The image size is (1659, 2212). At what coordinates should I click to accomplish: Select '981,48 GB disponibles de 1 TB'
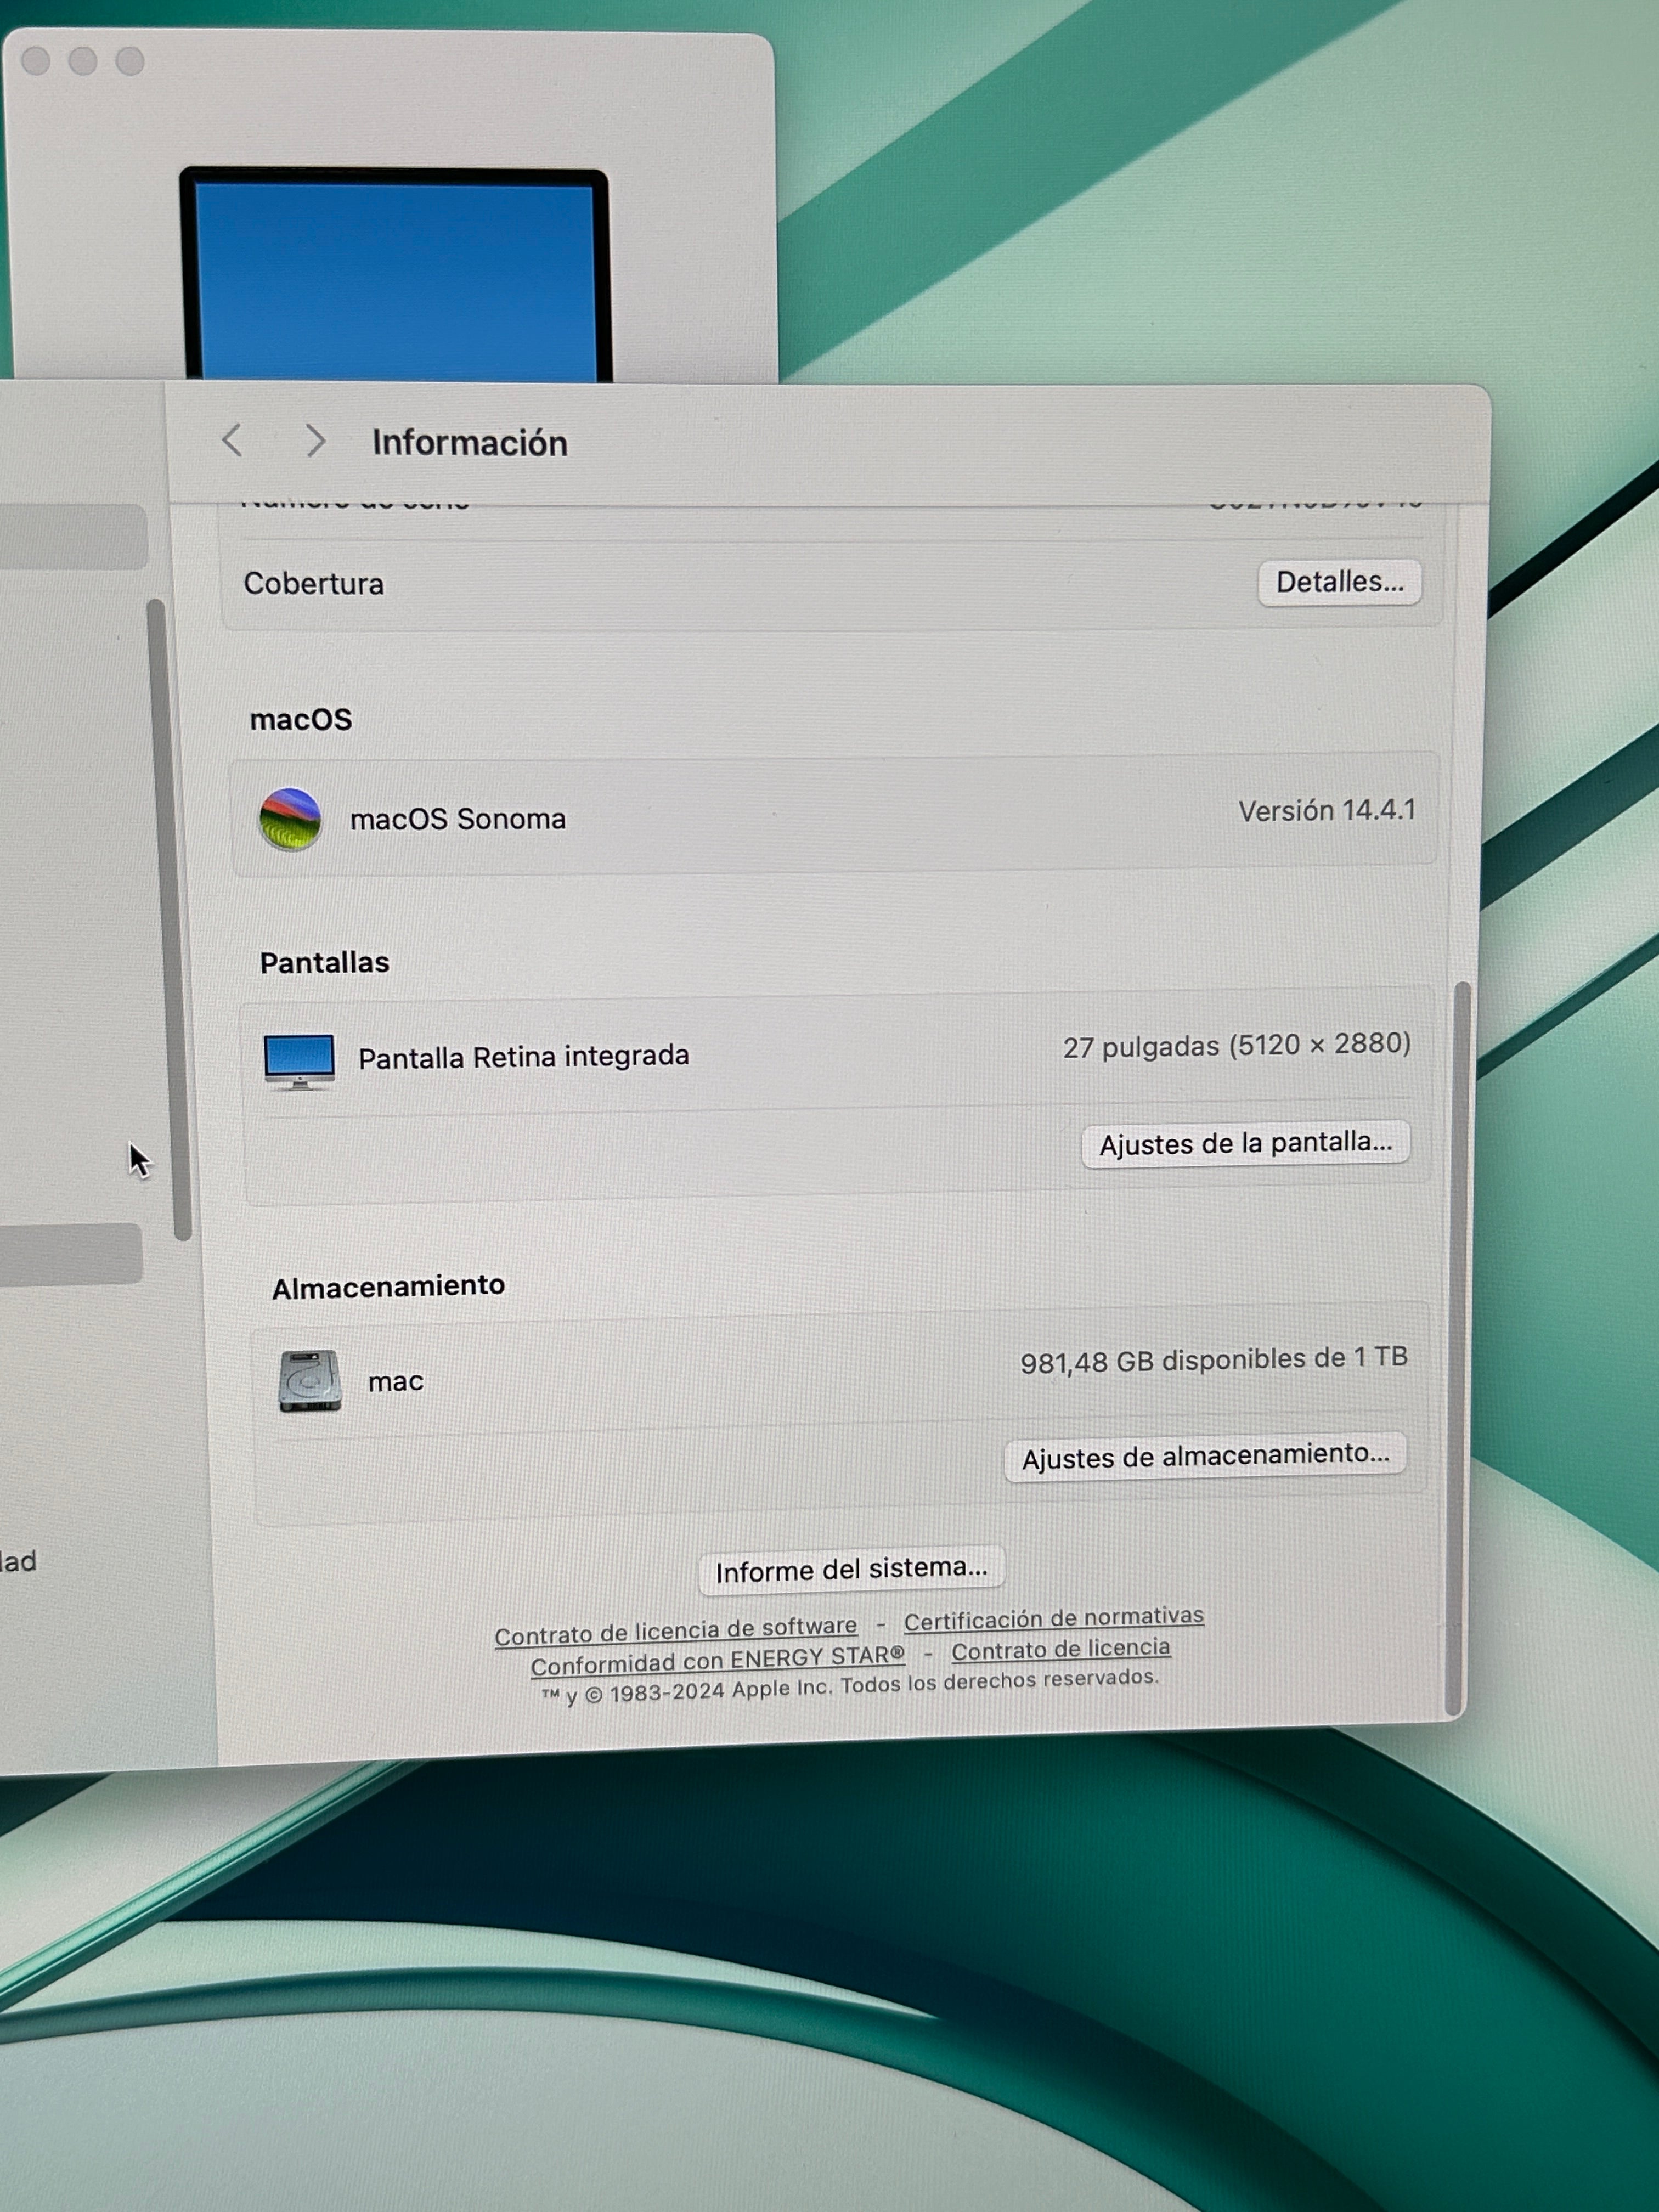tap(1214, 1360)
